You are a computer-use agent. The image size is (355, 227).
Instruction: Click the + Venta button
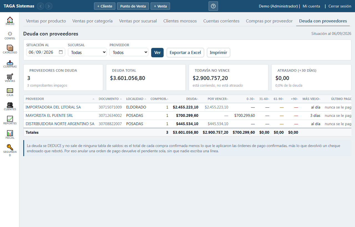click(x=160, y=6)
